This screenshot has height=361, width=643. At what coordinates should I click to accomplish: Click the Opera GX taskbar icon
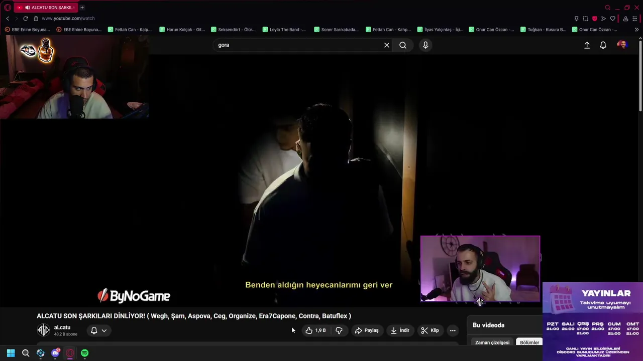tap(70, 353)
